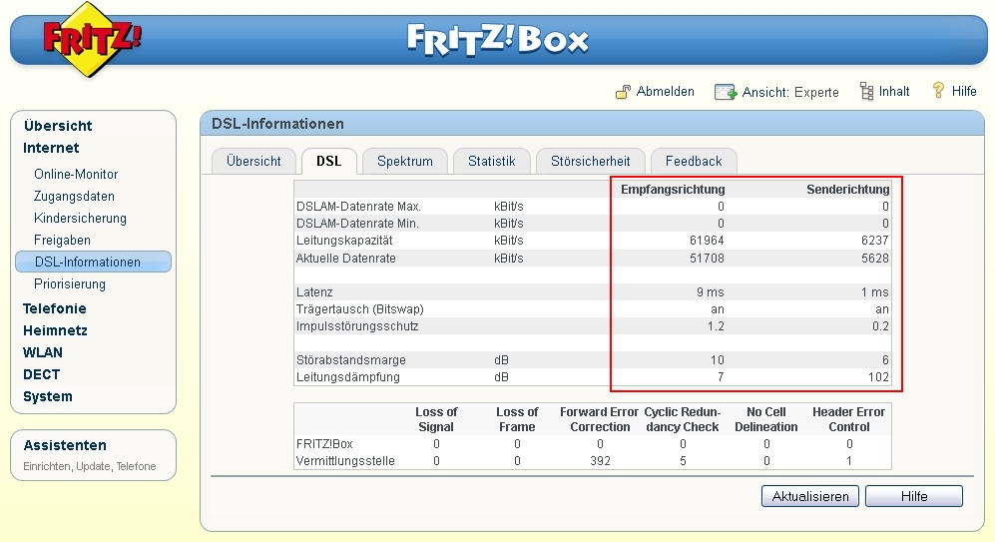Click the Ansicht Experte view icon
The height and width of the screenshot is (542, 995).
point(725,92)
